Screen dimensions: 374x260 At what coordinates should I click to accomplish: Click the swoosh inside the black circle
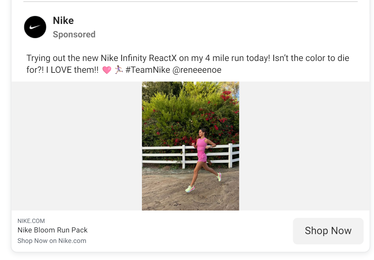35,27
